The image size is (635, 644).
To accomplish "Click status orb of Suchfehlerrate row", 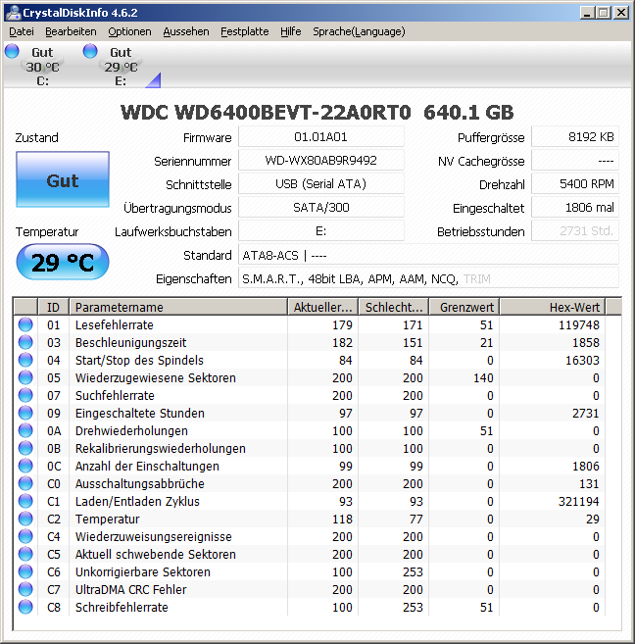I will [x=25, y=395].
